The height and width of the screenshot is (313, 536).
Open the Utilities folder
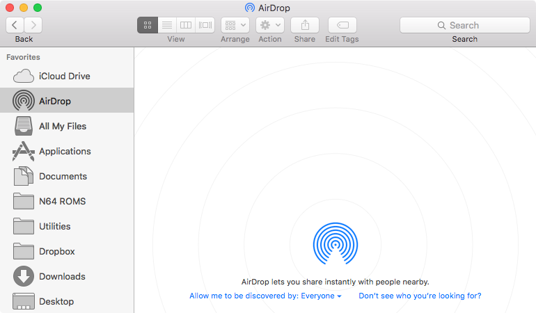click(x=67, y=226)
